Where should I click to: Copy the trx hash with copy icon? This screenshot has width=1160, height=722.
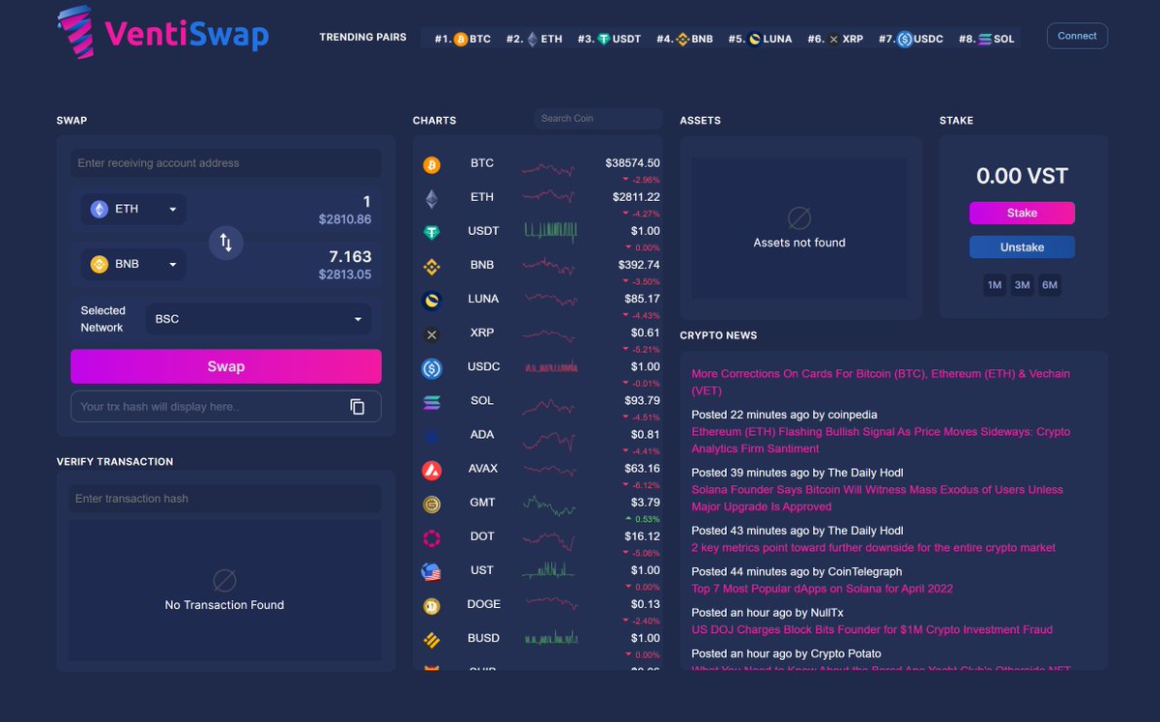pos(358,407)
